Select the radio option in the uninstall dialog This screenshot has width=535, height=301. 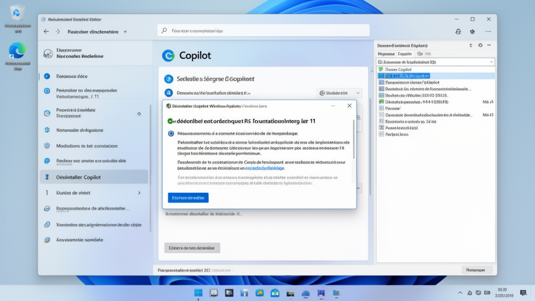(x=171, y=133)
